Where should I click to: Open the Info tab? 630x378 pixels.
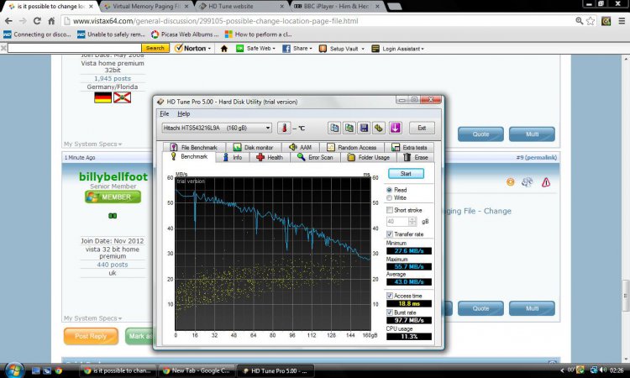coord(233,157)
